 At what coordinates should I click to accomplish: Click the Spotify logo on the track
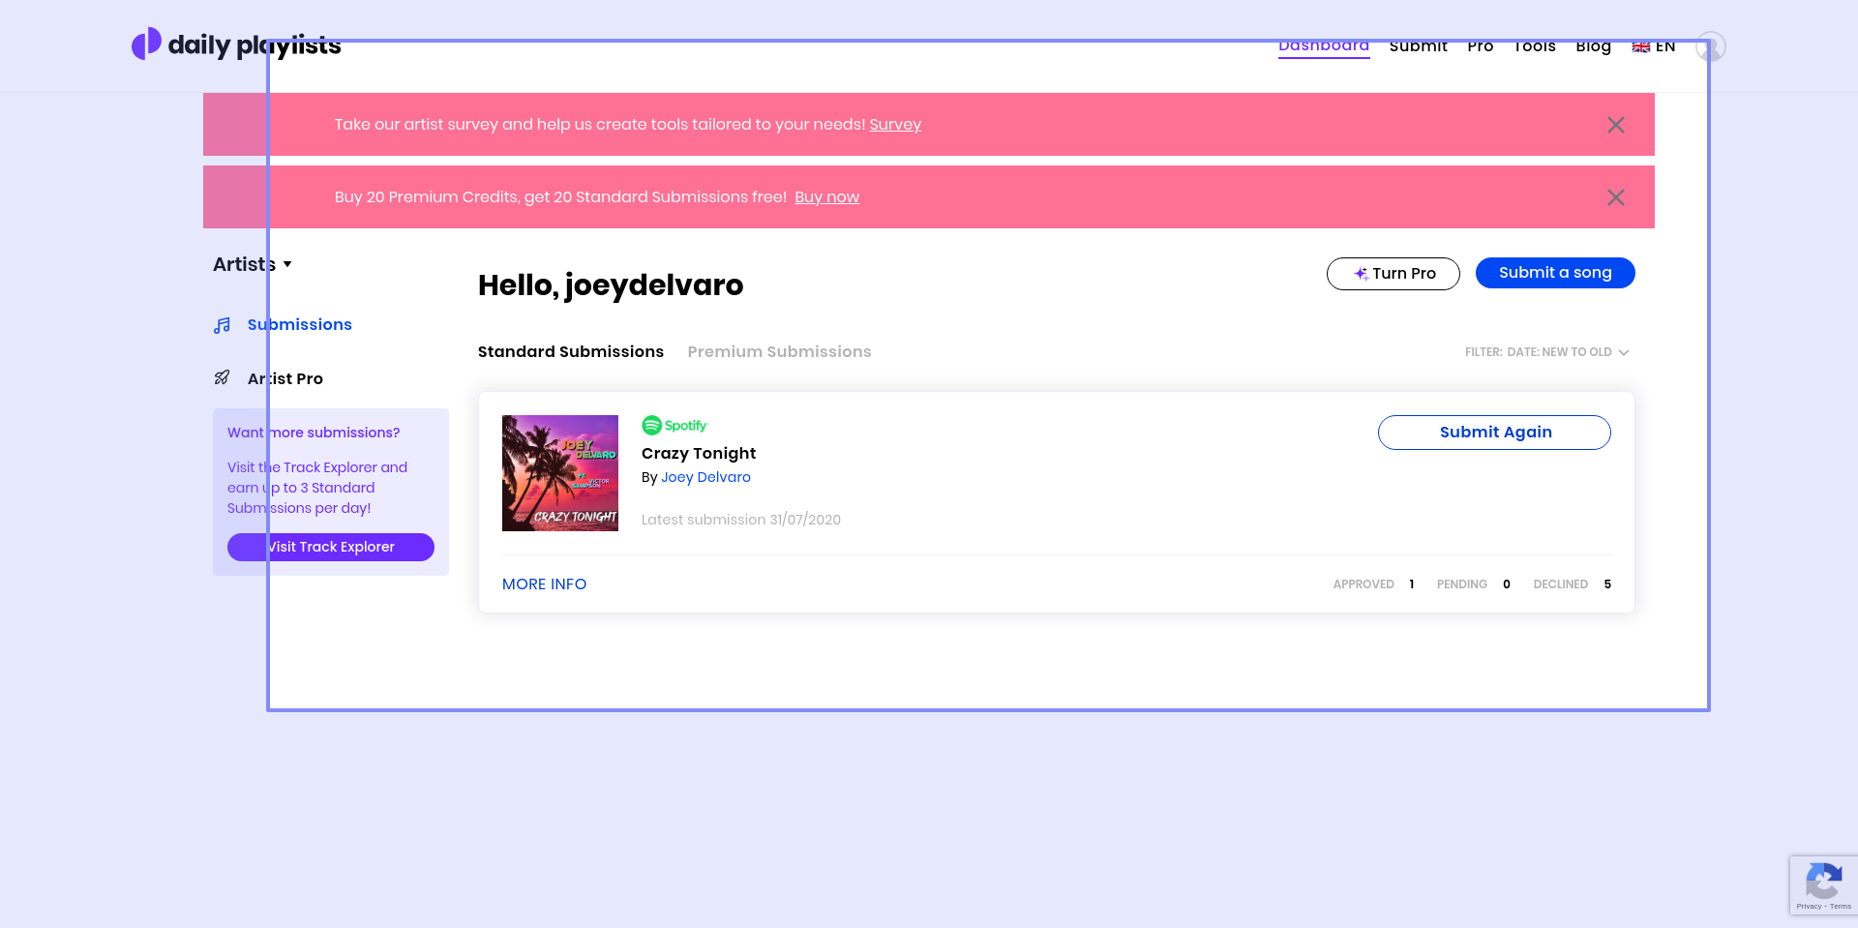[674, 426]
